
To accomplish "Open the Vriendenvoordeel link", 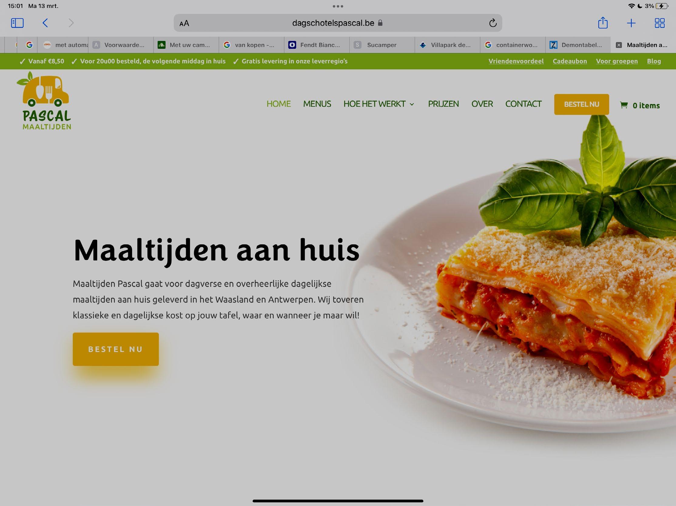I will (516, 61).
